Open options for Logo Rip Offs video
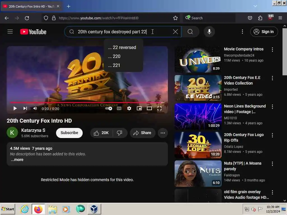The image size is (287, 215). coord(272,135)
